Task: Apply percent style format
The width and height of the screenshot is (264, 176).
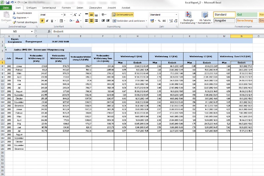Action: (x=159, y=21)
